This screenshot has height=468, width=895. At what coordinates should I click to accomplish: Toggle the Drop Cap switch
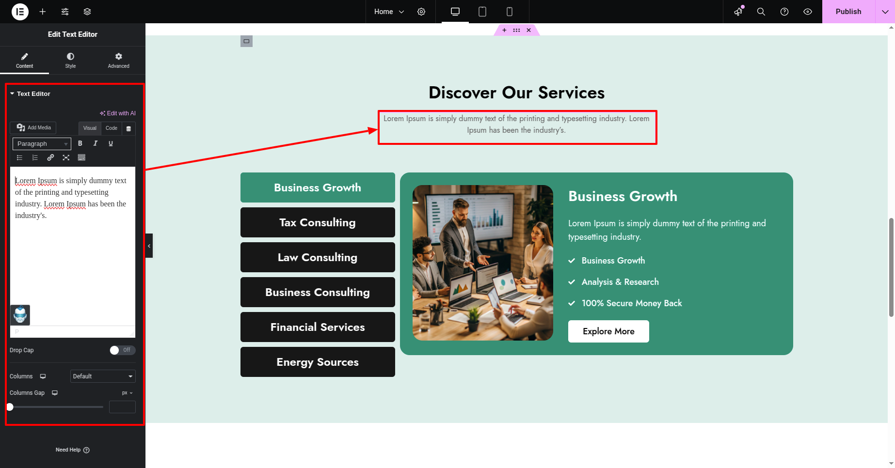tap(123, 350)
